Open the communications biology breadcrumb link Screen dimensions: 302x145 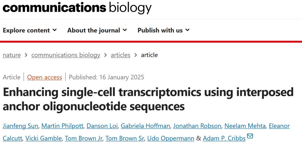click(66, 55)
